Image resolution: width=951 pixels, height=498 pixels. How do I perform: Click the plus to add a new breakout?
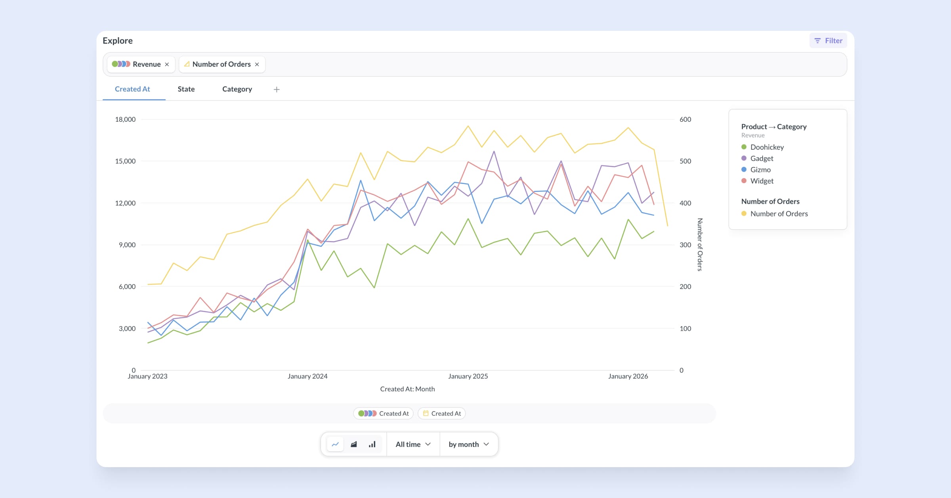(276, 89)
